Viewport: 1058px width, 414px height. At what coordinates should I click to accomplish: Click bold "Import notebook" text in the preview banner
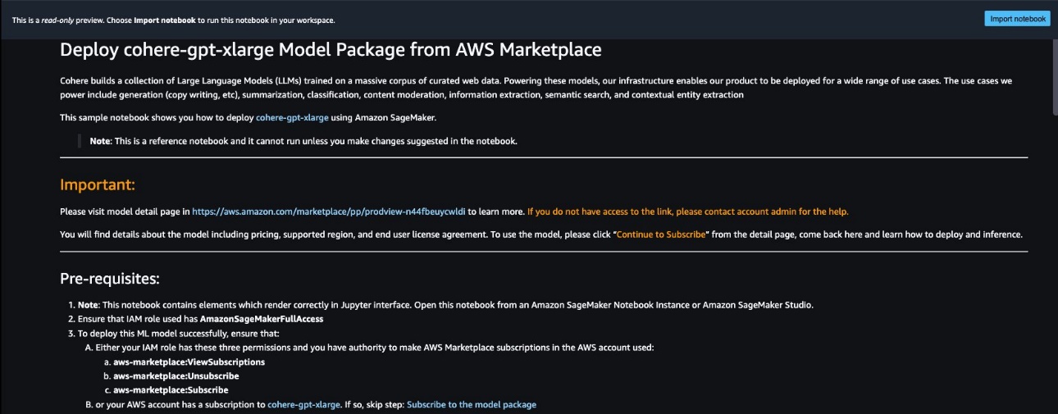(164, 20)
